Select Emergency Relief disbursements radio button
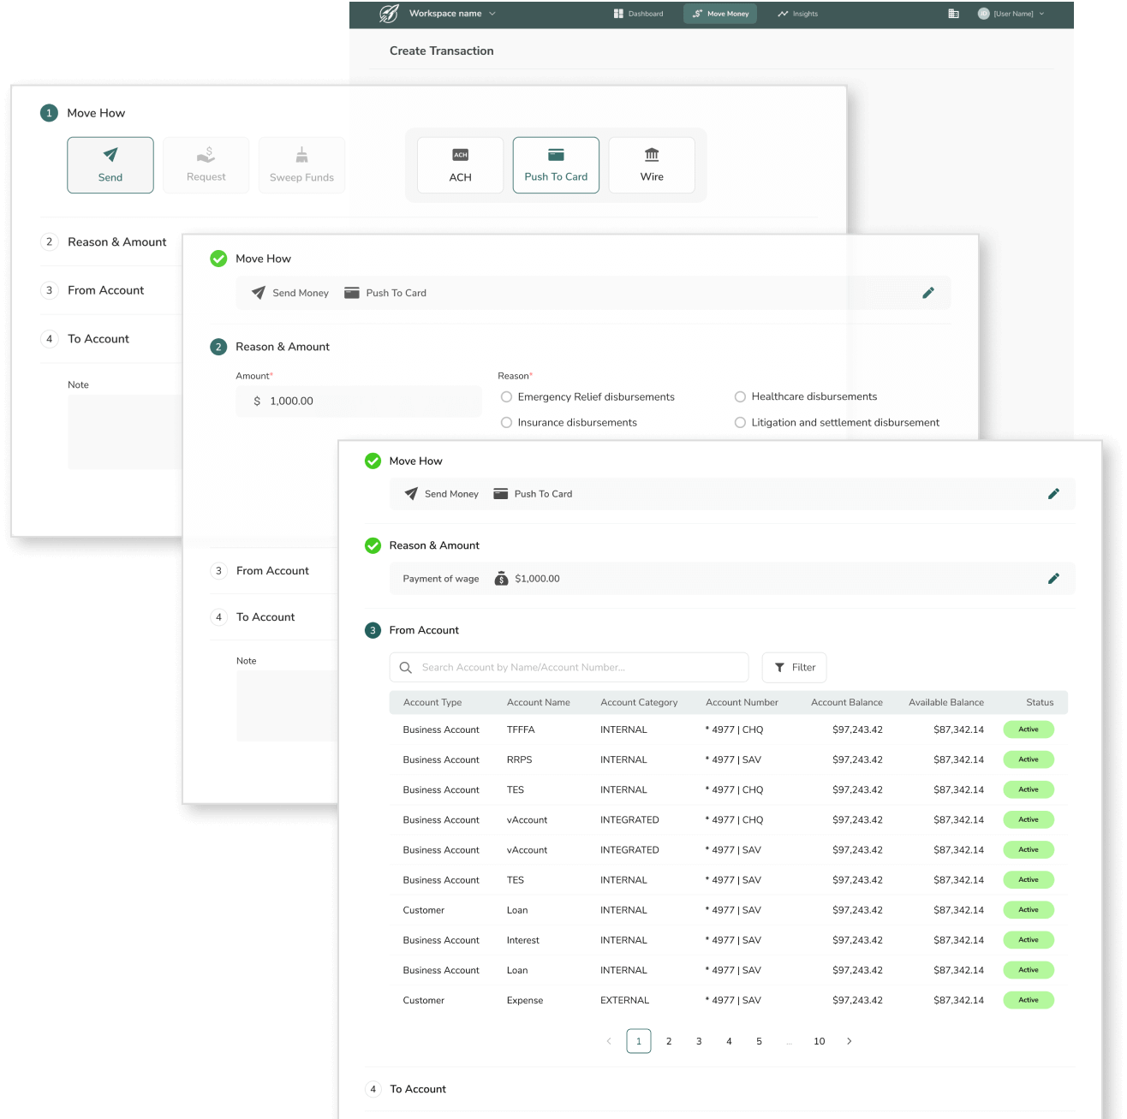This screenshot has height=1119, width=1127. tap(507, 397)
